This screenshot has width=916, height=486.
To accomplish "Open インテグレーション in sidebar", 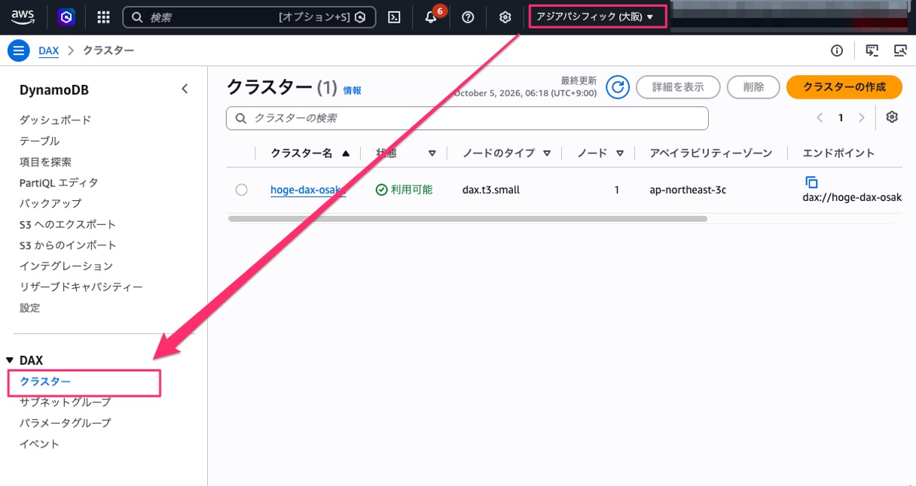I will pyautogui.click(x=66, y=266).
